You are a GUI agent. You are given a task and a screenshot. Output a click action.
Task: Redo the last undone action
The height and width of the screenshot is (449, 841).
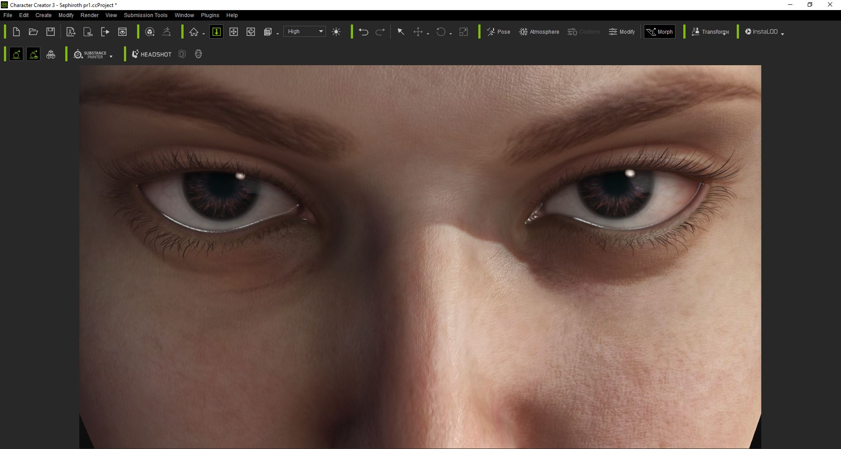[x=380, y=32]
